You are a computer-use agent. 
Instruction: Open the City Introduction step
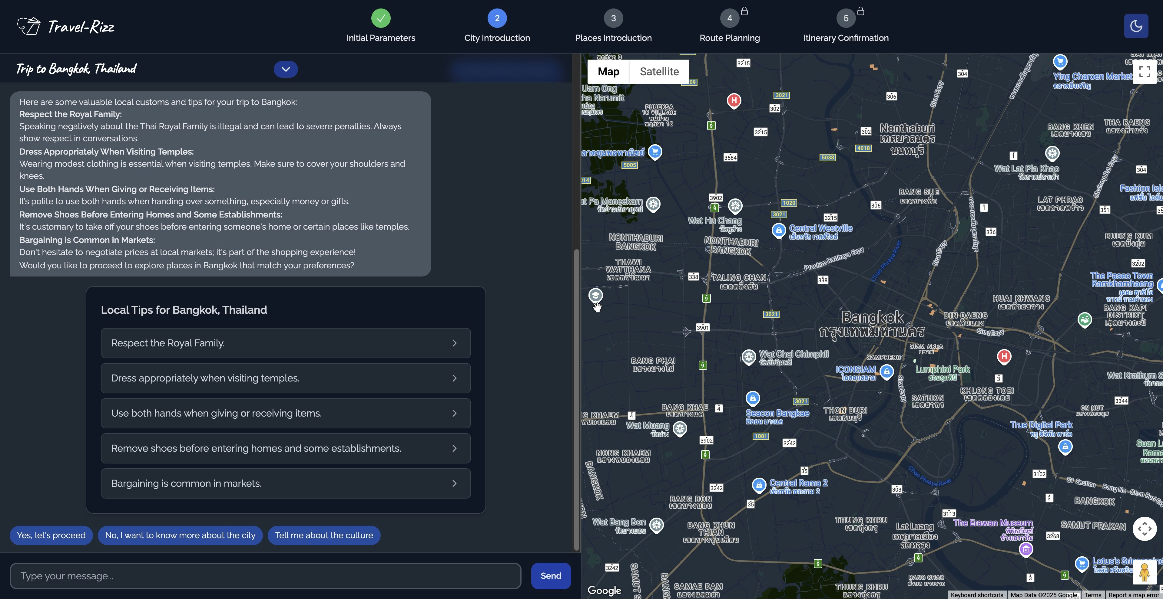pyautogui.click(x=497, y=18)
